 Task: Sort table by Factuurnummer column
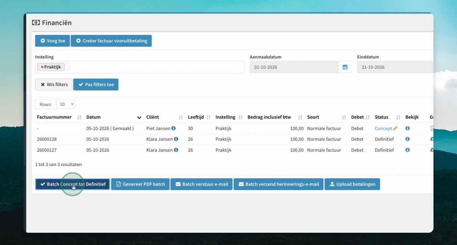coord(79,117)
